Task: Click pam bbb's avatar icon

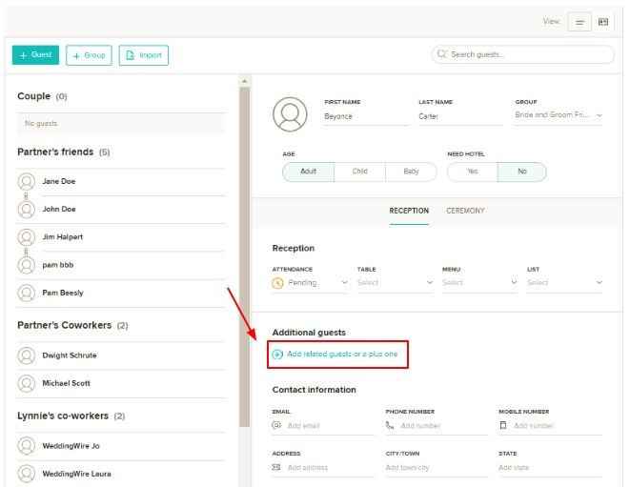Action: pyautogui.click(x=27, y=265)
